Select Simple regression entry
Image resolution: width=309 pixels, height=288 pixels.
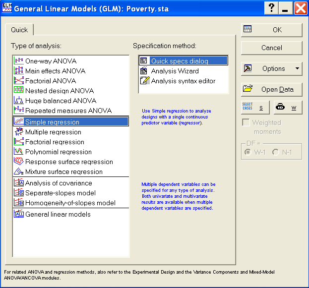71,122
